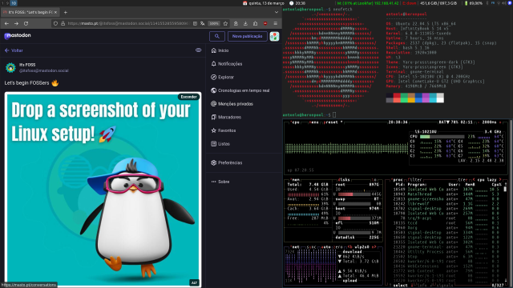Select the librewolf process row in btop
This screenshot has width=513, height=288.
(446, 204)
